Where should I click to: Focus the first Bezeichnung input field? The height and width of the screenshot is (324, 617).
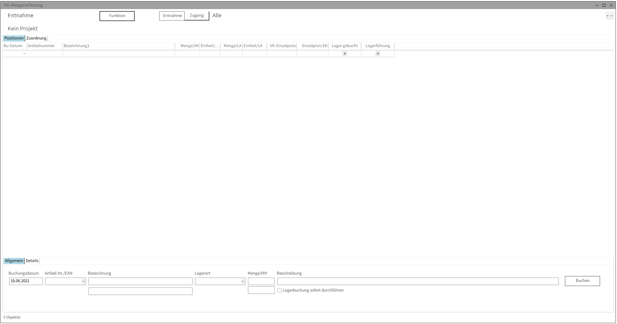click(x=140, y=281)
